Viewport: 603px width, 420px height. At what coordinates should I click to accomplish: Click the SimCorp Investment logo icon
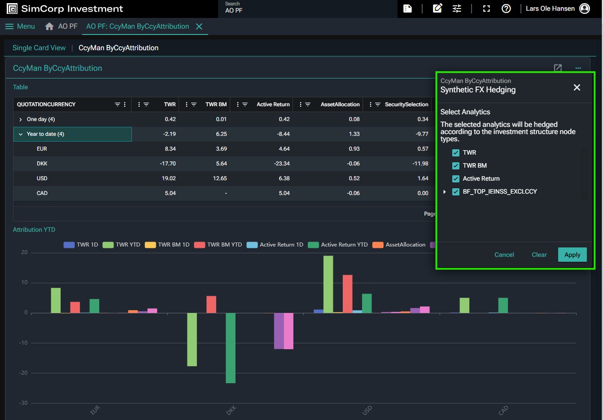12,9
